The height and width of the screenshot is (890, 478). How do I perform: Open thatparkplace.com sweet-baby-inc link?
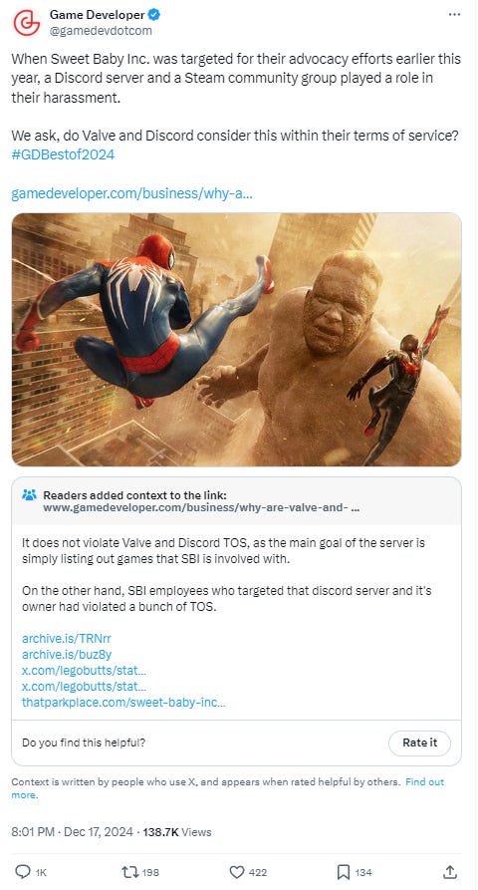123,702
